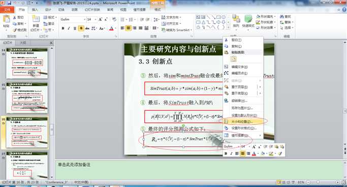
Task: Click the Text Direction button
Action: [x=171, y=17]
